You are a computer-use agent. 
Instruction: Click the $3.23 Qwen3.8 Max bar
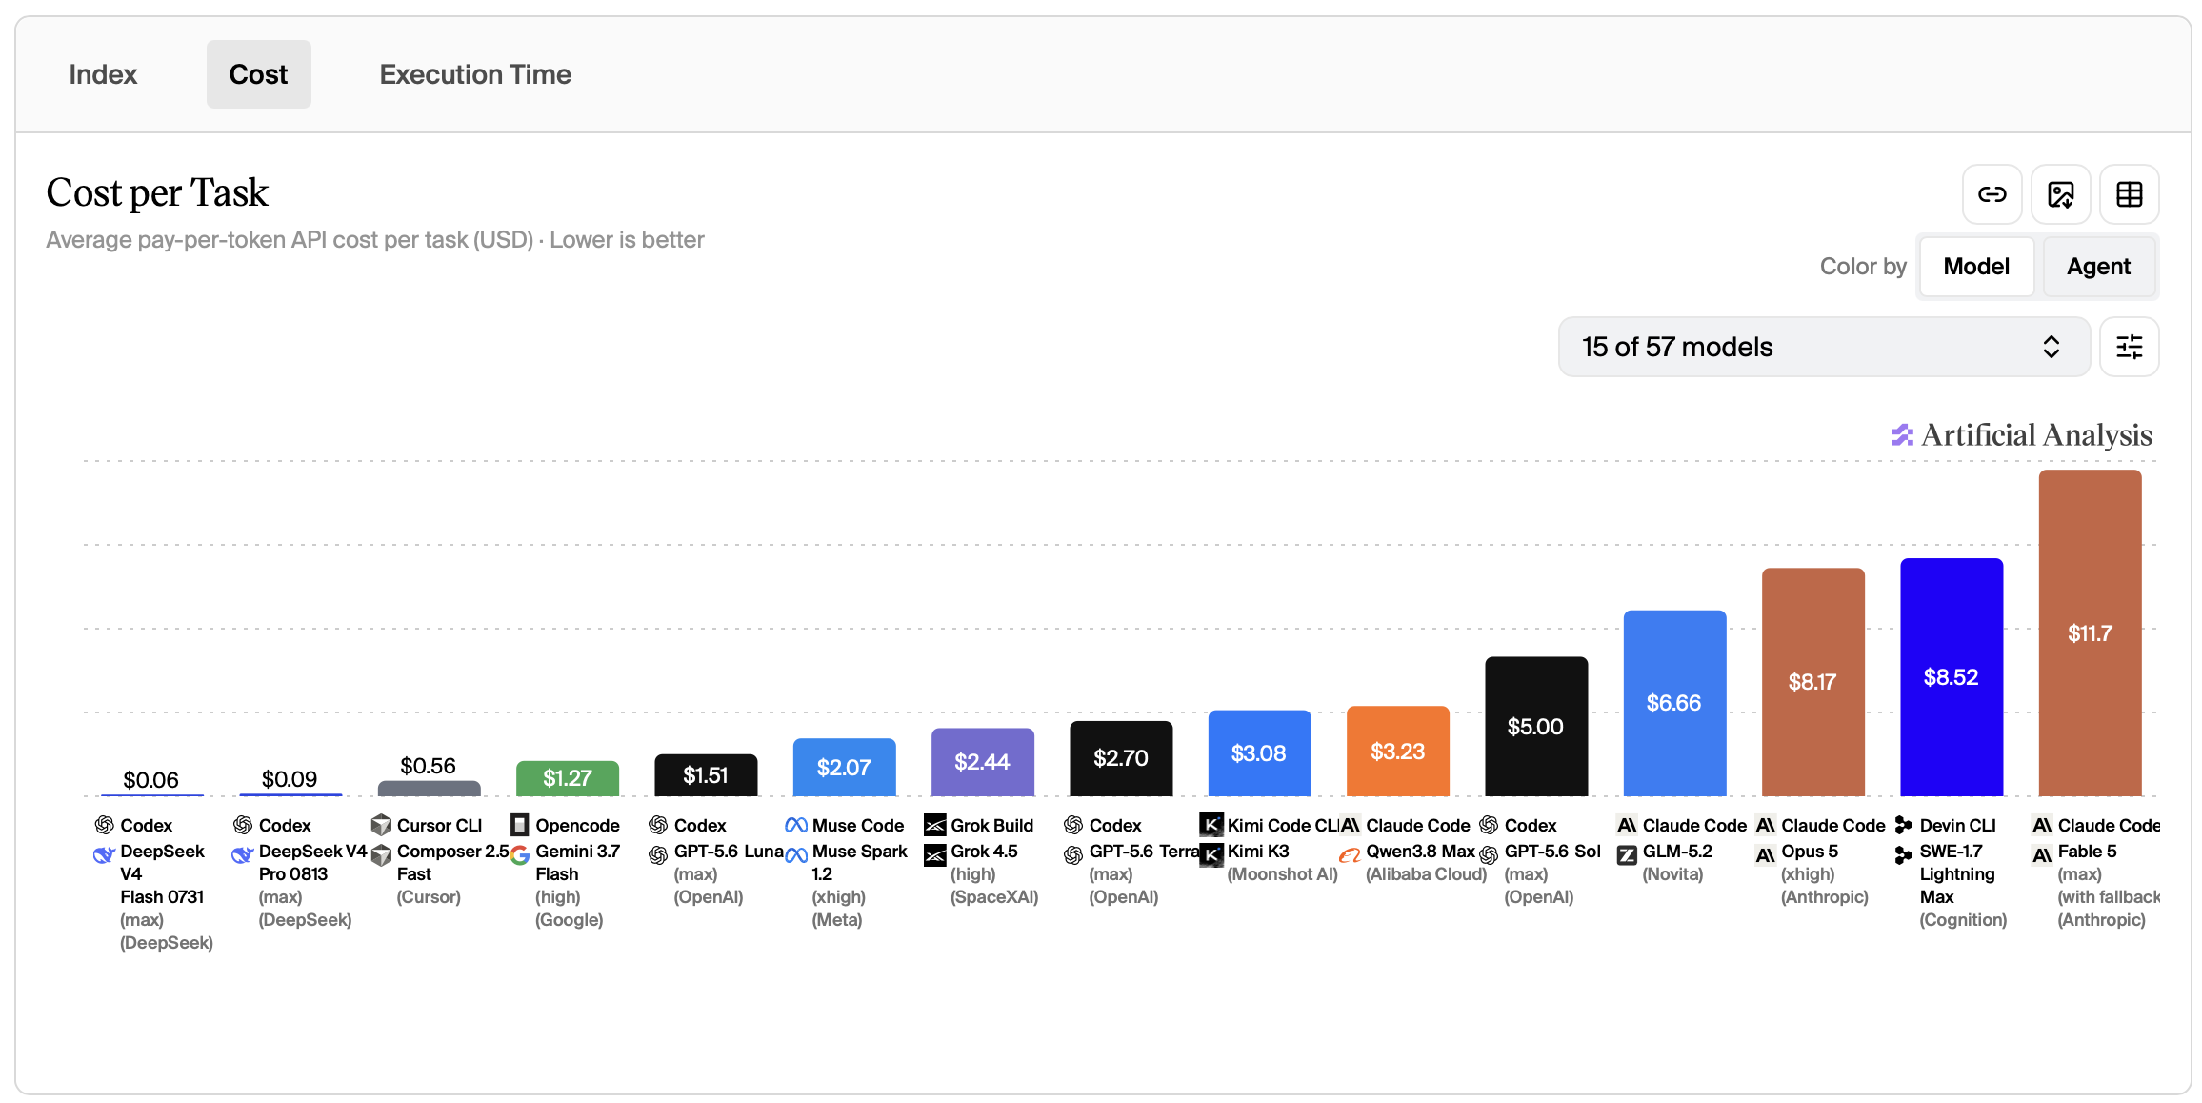tap(1397, 751)
